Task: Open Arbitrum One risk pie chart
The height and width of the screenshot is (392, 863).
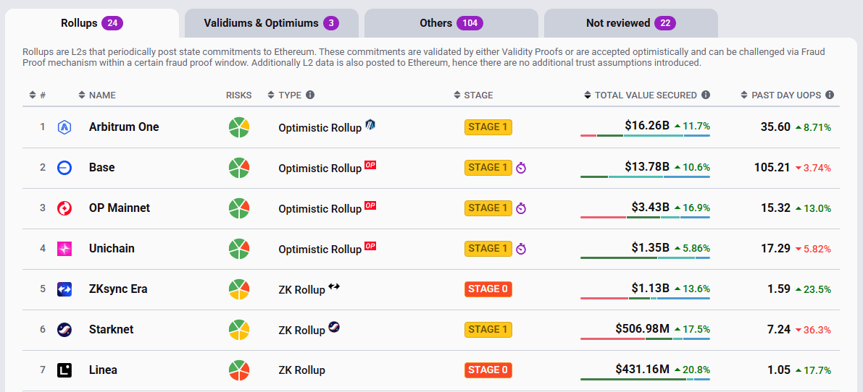Action: click(239, 127)
